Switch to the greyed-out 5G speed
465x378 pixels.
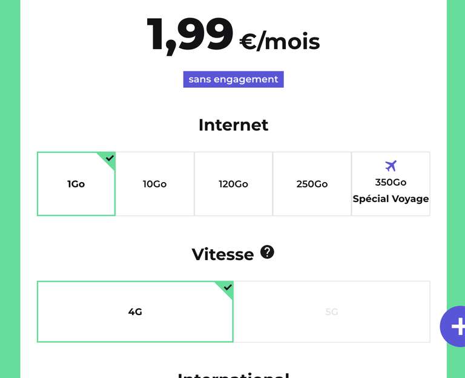point(332,312)
